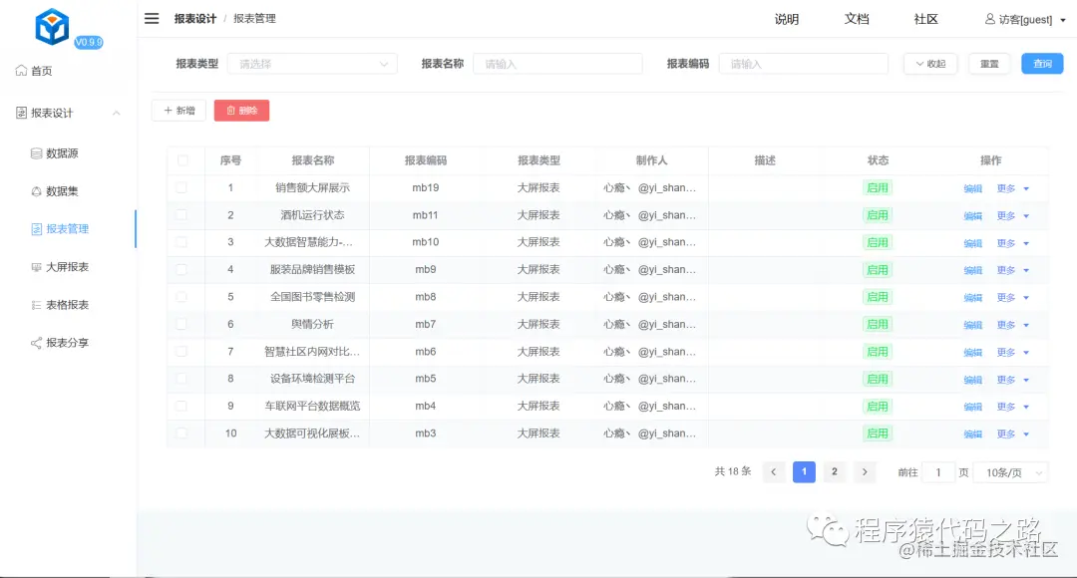Check the row for 设备环境检测平台

click(x=182, y=379)
